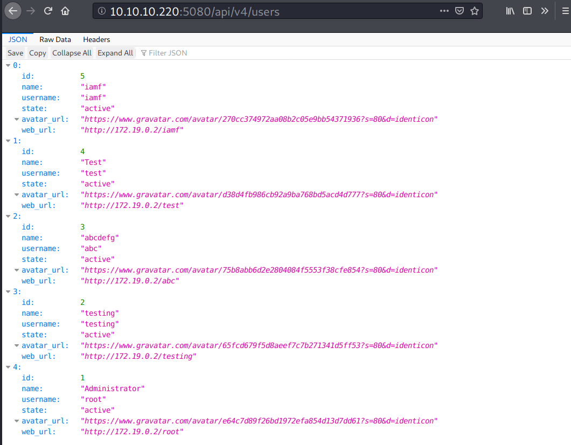571x445 pixels.
Task: Click the address bar showing 10.10.10.220
Action: click(x=269, y=11)
